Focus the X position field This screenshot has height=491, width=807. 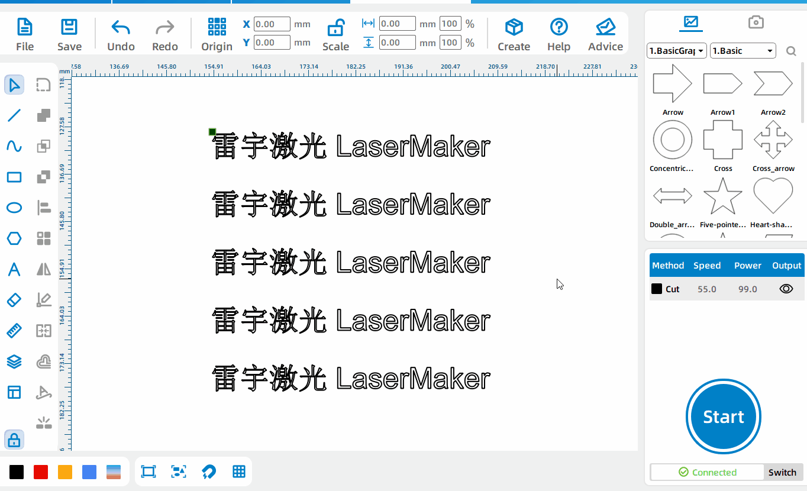(272, 24)
